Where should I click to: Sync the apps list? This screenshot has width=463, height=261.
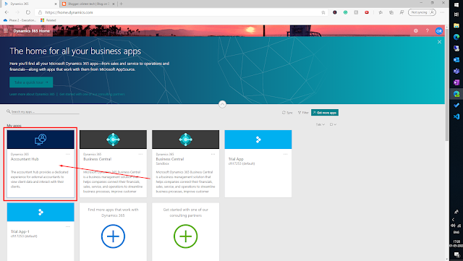(287, 113)
